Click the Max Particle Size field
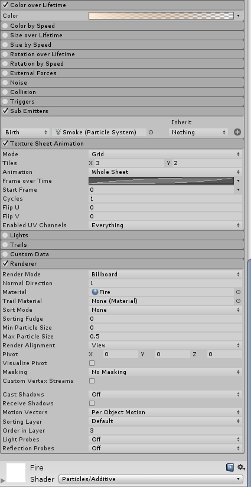Viewport: 251px width, 487px height. [165, 336]
